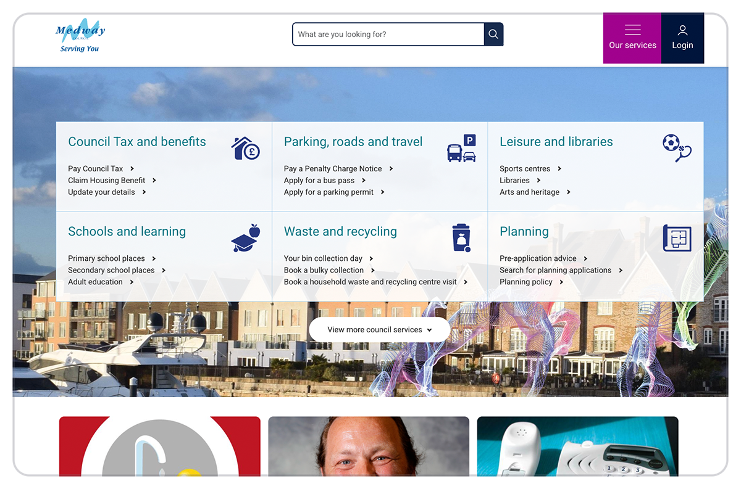Click the magnifying glass search icon

click(492, 34)
